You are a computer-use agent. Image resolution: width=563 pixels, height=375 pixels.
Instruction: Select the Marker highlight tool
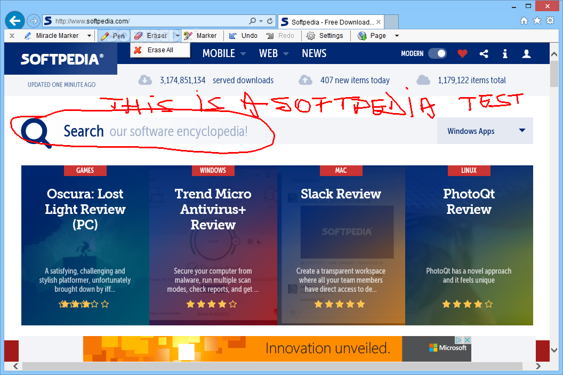(200, 36)
